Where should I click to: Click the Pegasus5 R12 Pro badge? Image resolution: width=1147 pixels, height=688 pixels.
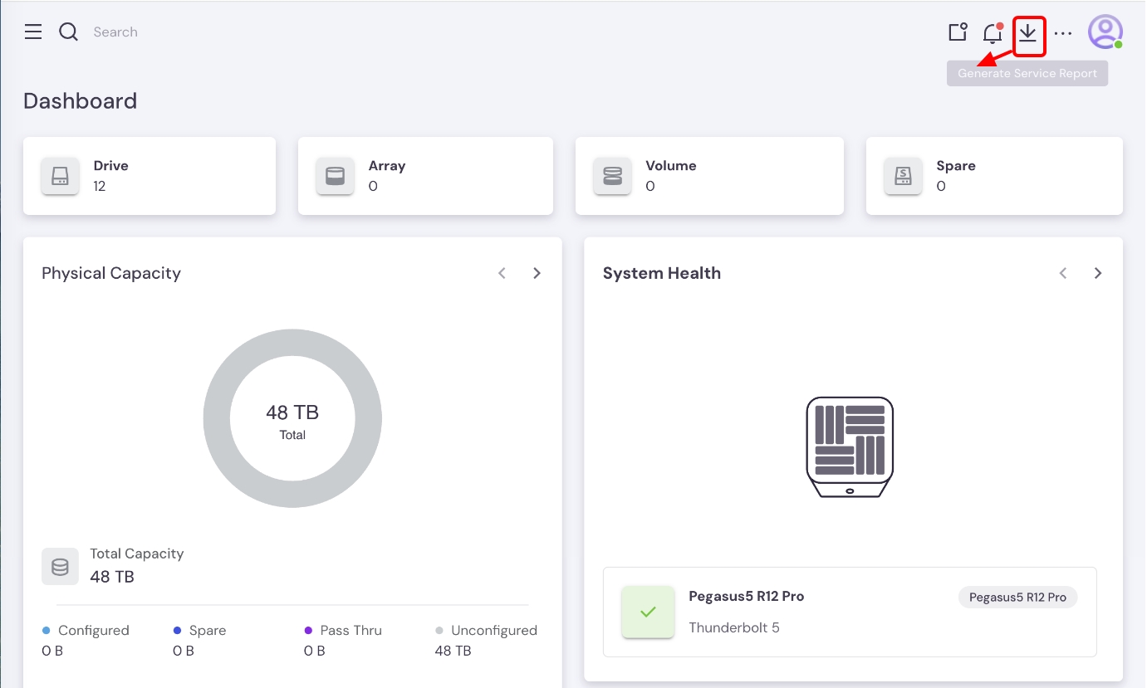pyautogui.click(x=1017, y=598)
